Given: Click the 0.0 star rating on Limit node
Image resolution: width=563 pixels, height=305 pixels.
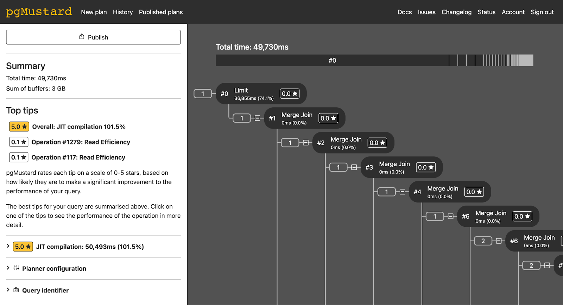Looking at the screenshot, I should click(290, 94).
